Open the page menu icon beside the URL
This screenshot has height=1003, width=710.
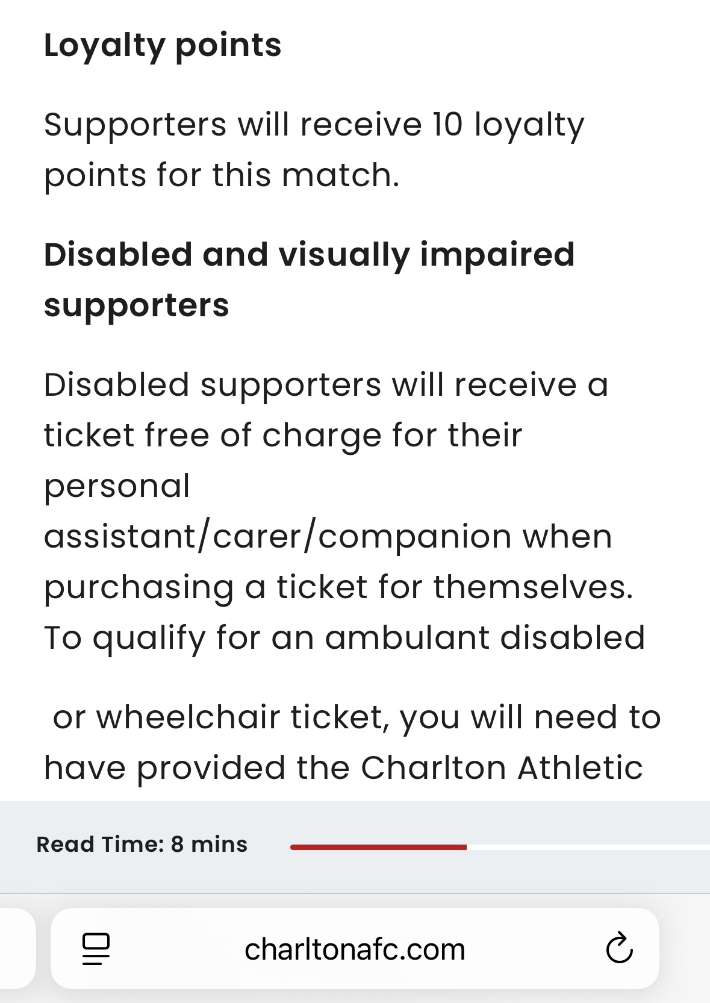point(96,949)
